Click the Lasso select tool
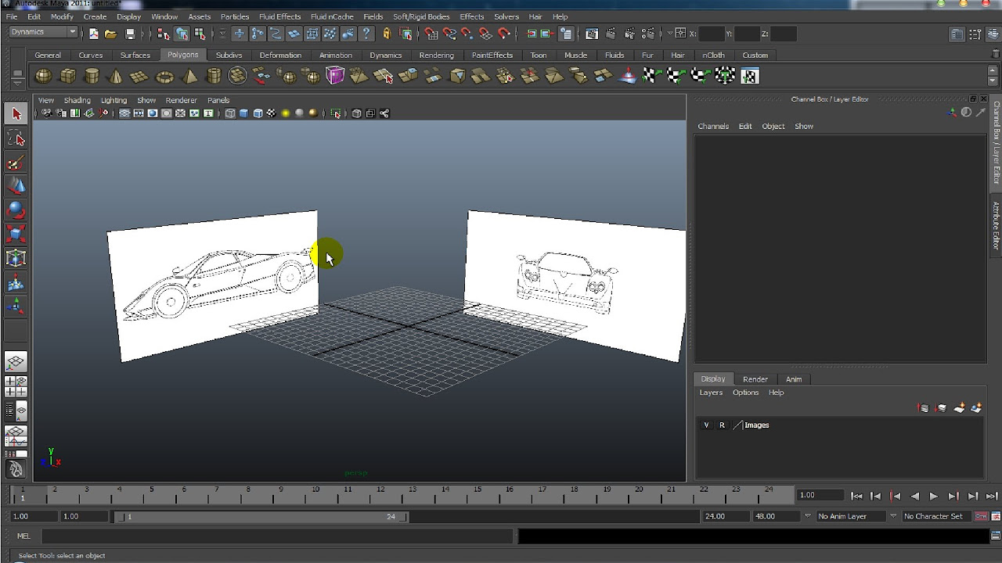The image size is (1002, 563). pyautogui.click(x=16, y=138)
